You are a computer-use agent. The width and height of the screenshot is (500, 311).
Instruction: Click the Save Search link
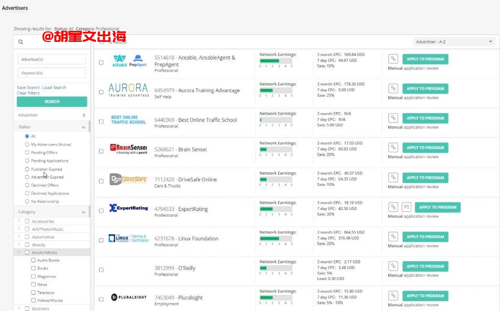click(28, 87)
